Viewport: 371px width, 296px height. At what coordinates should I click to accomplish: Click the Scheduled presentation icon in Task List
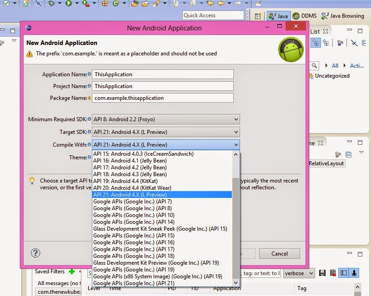326,43
